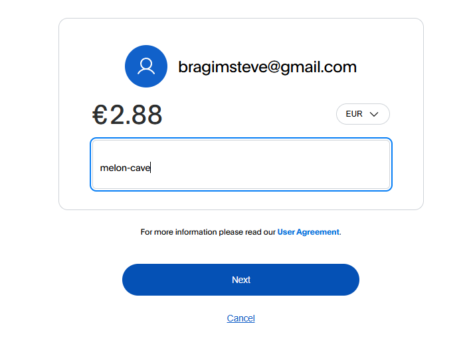Proceed by clicking Next
Screen dimensions: 473x348
240,280
